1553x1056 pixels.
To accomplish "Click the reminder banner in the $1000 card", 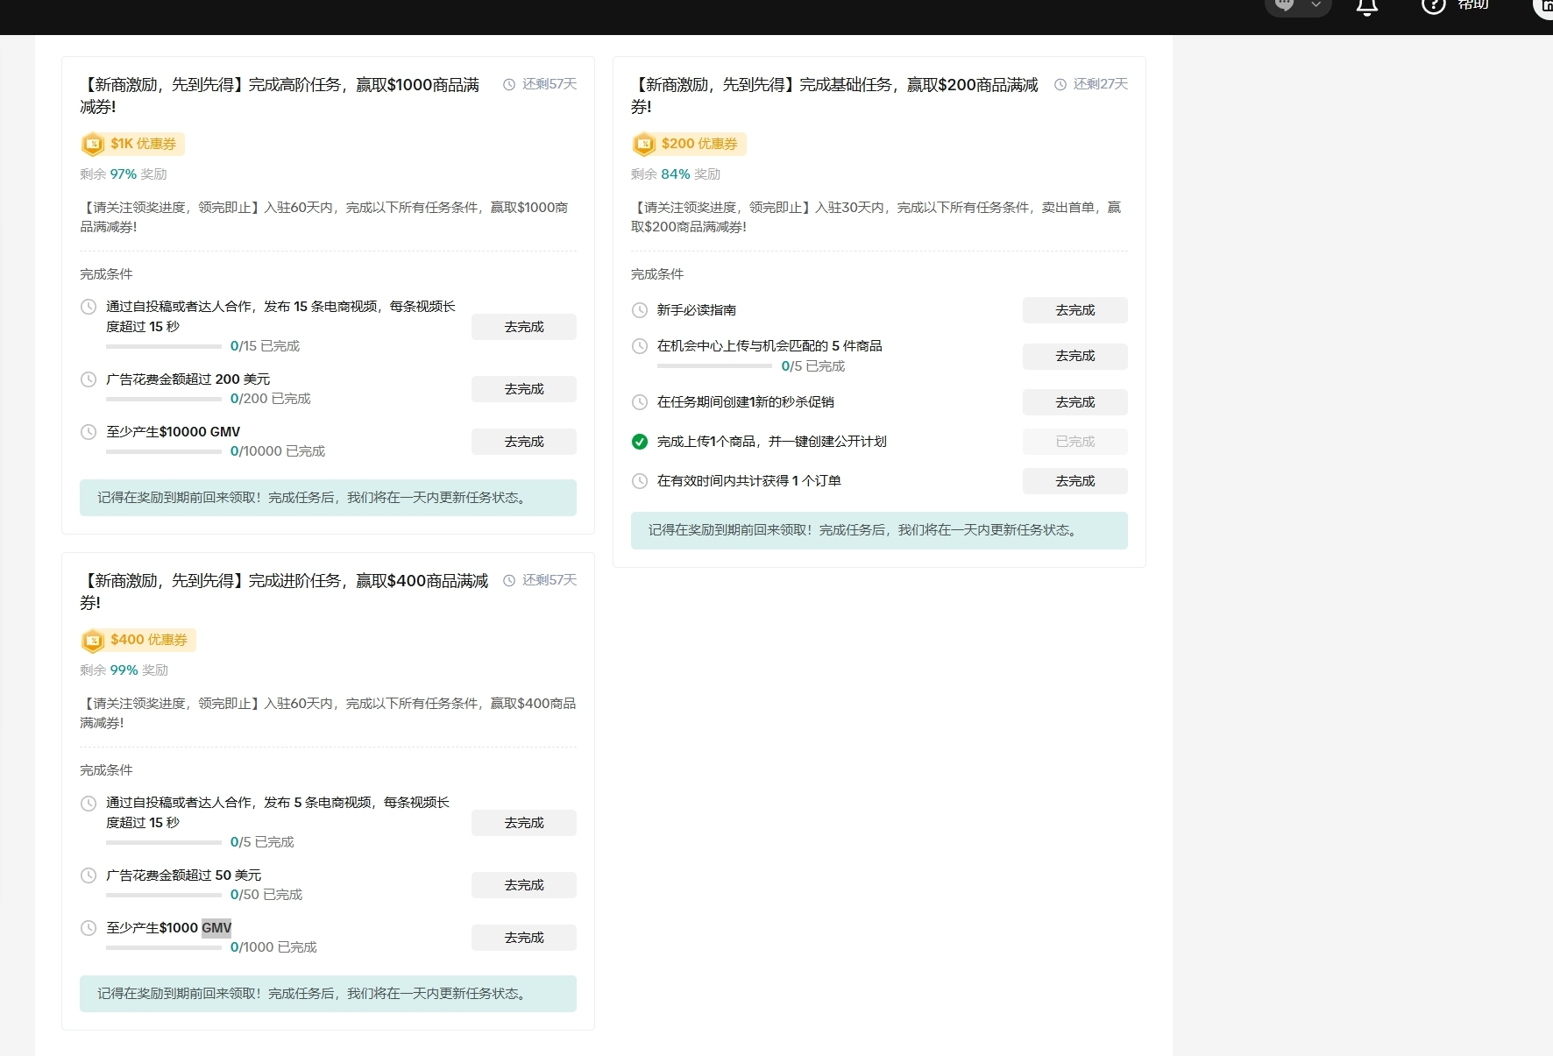I will [x=328, y=498].
